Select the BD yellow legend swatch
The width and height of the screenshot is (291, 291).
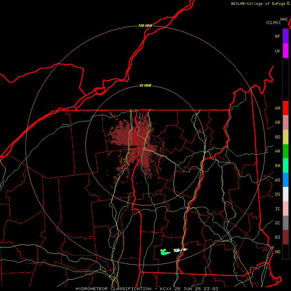[286, 137]
